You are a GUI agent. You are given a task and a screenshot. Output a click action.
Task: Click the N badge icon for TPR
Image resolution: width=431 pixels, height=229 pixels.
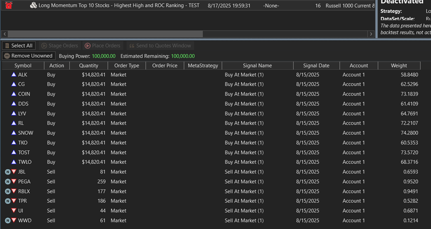[x=8, y=201]
